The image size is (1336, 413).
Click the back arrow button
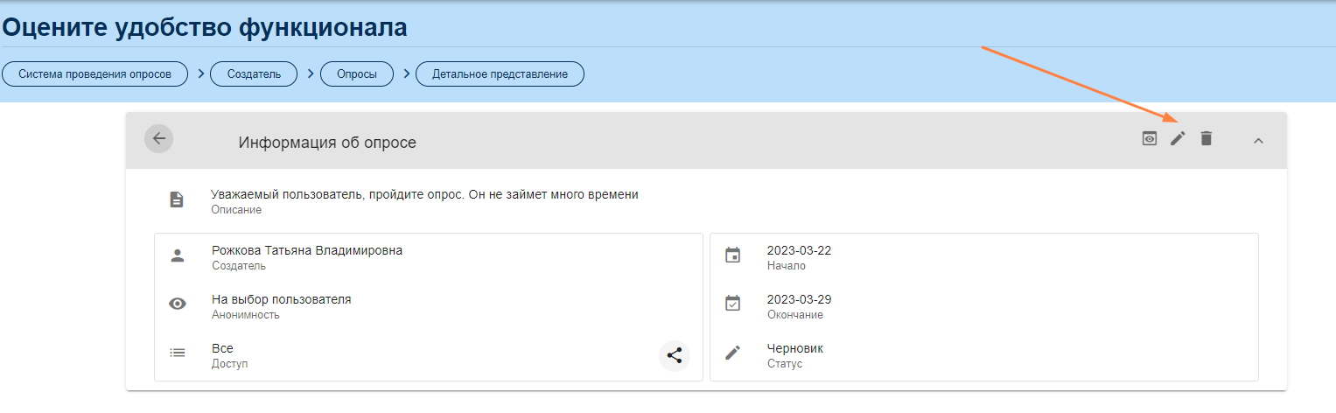158,138
